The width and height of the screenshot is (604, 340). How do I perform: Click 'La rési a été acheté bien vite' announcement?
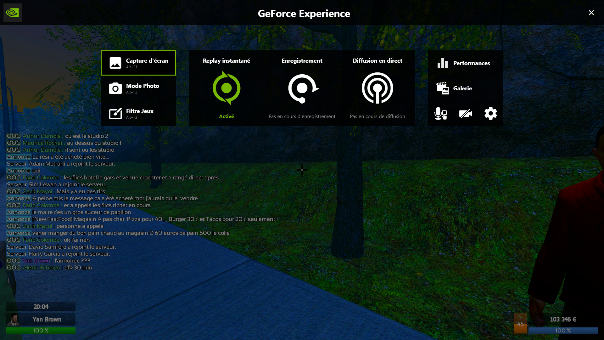[58, 157]
